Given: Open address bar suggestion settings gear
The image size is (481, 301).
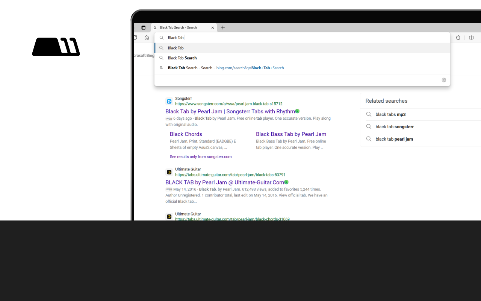Looking at the screenshot, I should click(x=444, y=80).
